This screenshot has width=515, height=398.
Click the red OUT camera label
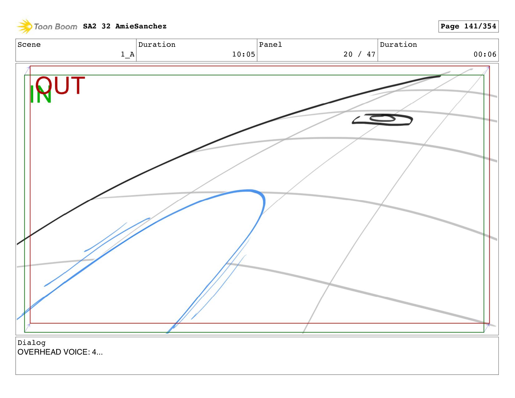click(x=60, y=85)
